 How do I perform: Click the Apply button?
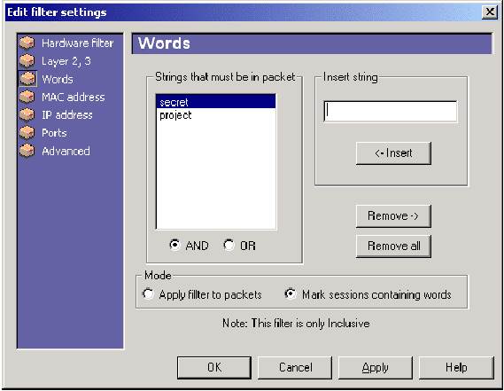click(376, 367)
